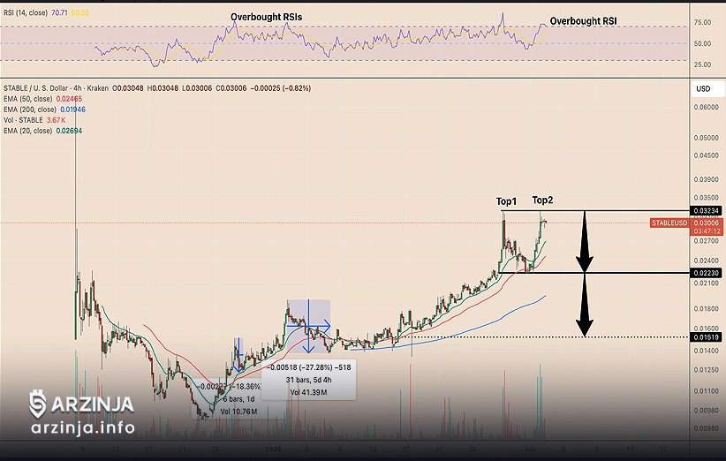The width and height of the screenshot is (726, 461).
Task: Click the Arzinja shield logo icon
Action: click(x=37, y=404)
